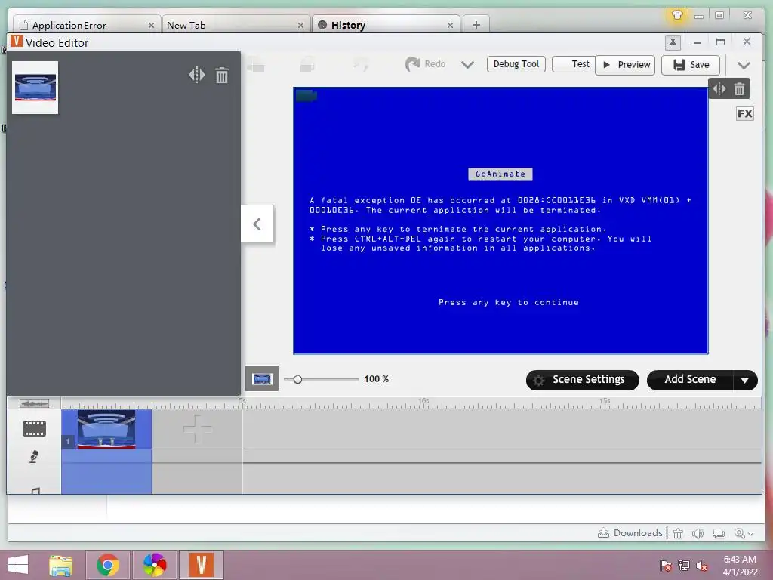Open a new browser tab with plus button

476,25
